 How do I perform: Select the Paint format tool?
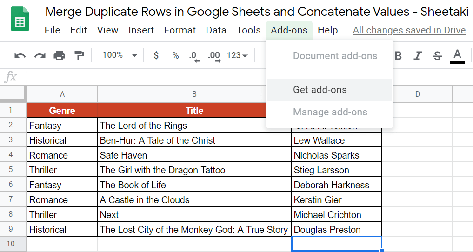[x=79, y=55]
